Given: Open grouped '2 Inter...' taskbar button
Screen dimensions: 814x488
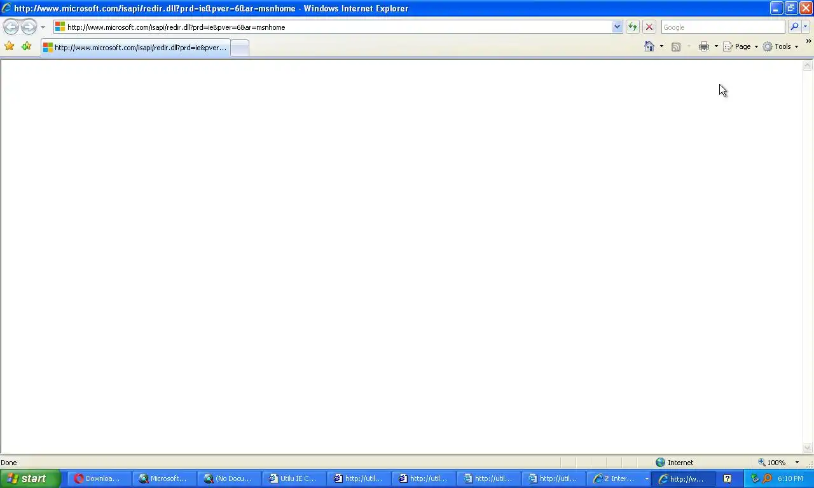Looking at the screenshot, I should coord(619,479).
